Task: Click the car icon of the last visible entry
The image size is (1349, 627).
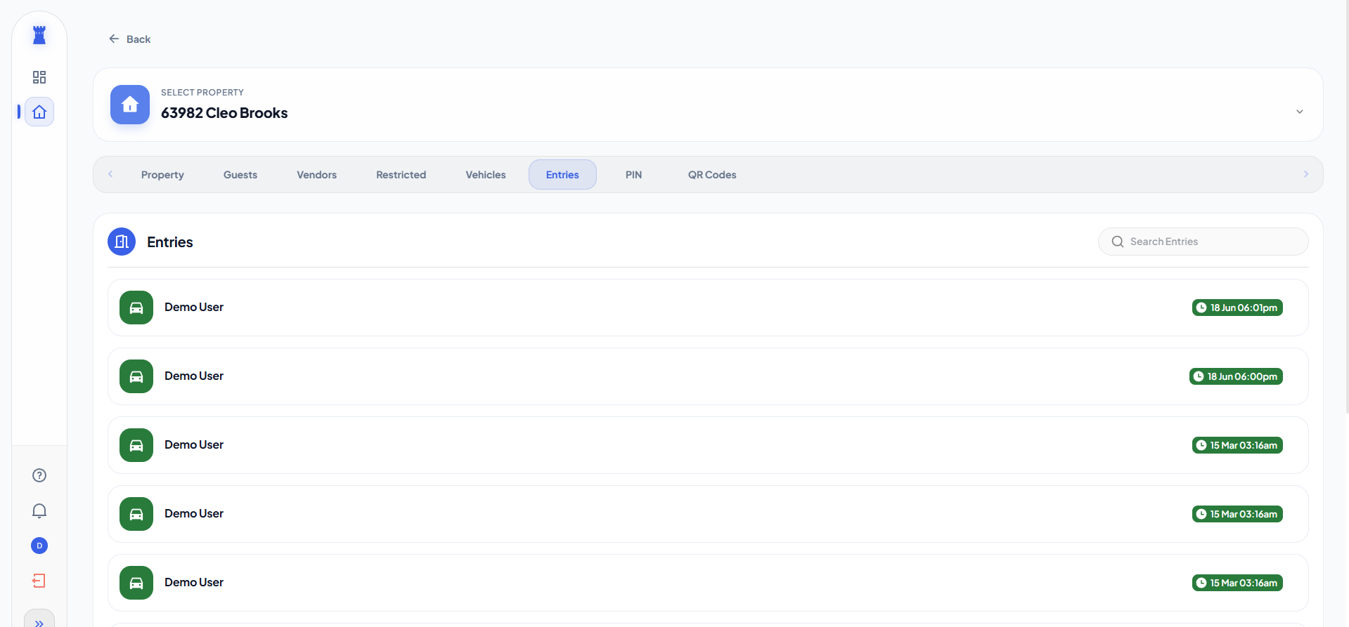Action: [136, 583]
